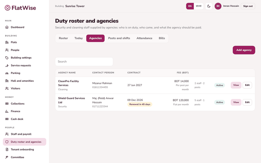Image resolution: width=261 pixels, height=163 pixels.
Task: Click the Building settings tag icon
Action: [7, 58]
